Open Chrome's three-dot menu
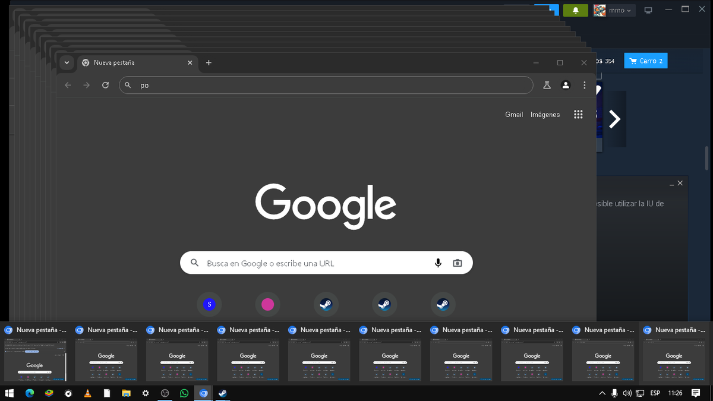 (x=585, y=85)
